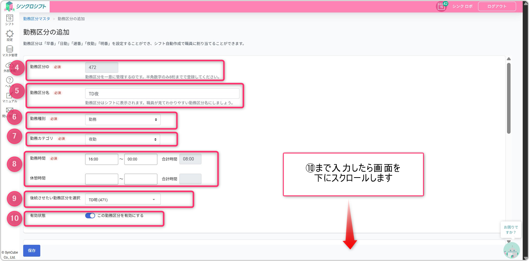529x261 pixels.
Task: Open the マニュアル edit icon
Action: (10, 96)
